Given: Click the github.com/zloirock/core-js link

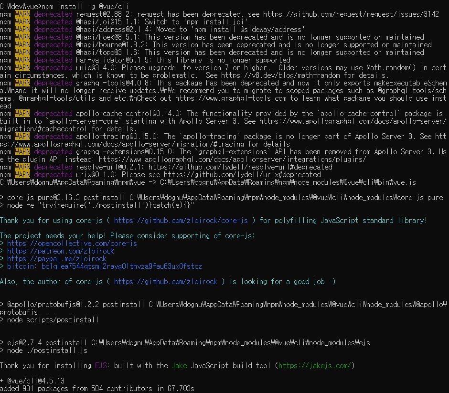Looking at the screenshot, I should pos(181,221).
